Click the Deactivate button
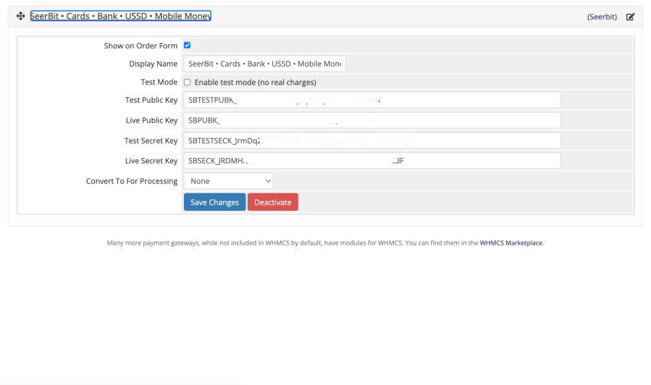Viewport: 651px width, 385px height. (273, 202)
